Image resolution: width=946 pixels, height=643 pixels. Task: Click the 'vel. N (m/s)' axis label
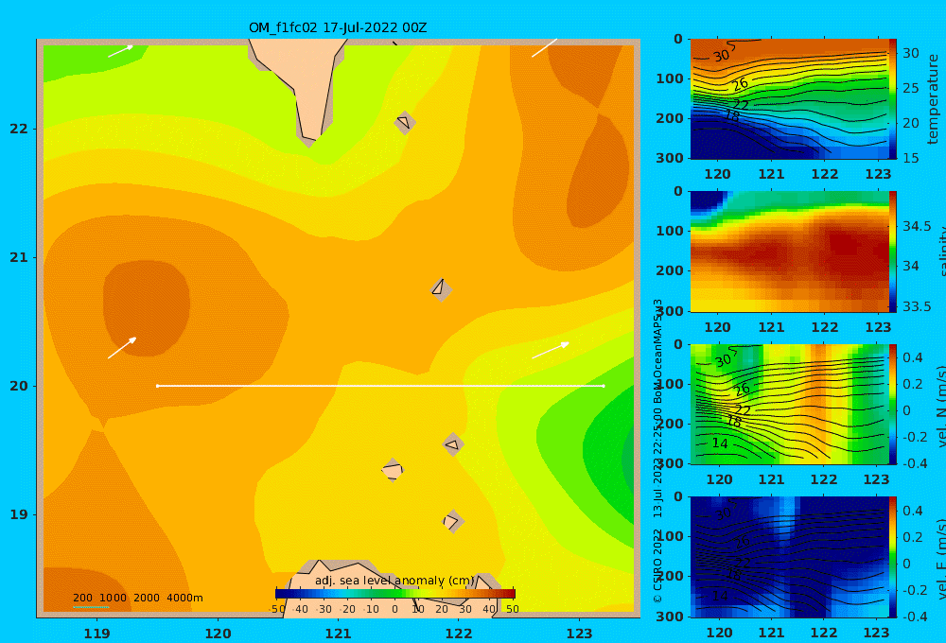pyautogui.click(x=941, y=407)
